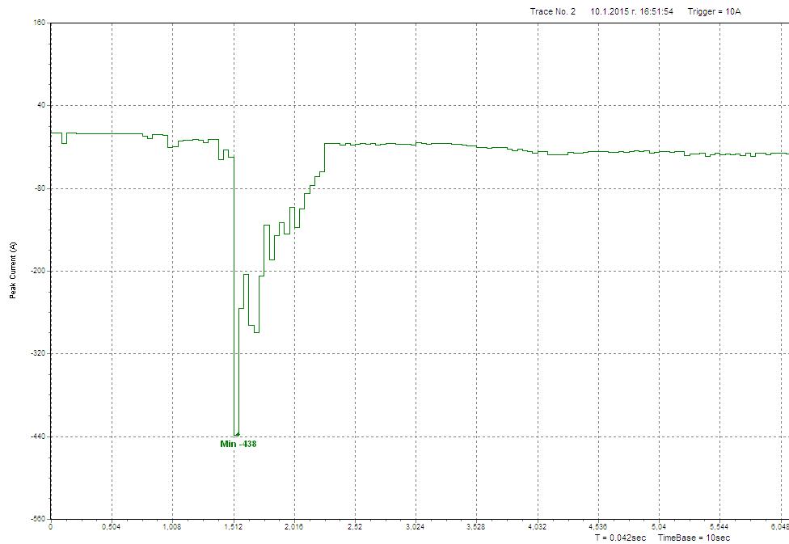Image resolution: width=789 pixels, height=544 pixels.
Task: Select the TimeBase = 10sec label
Action: (694, 538)
